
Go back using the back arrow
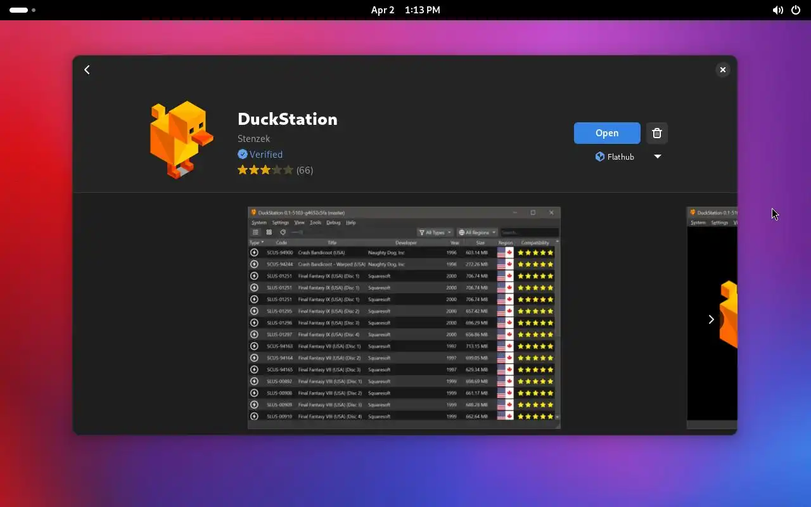click(87, 70)
